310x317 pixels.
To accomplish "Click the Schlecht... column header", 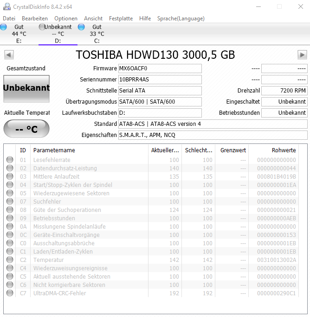I will pos(199,150).
